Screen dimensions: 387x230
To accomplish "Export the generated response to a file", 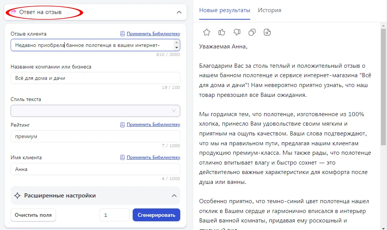I will tap(267, 32).
